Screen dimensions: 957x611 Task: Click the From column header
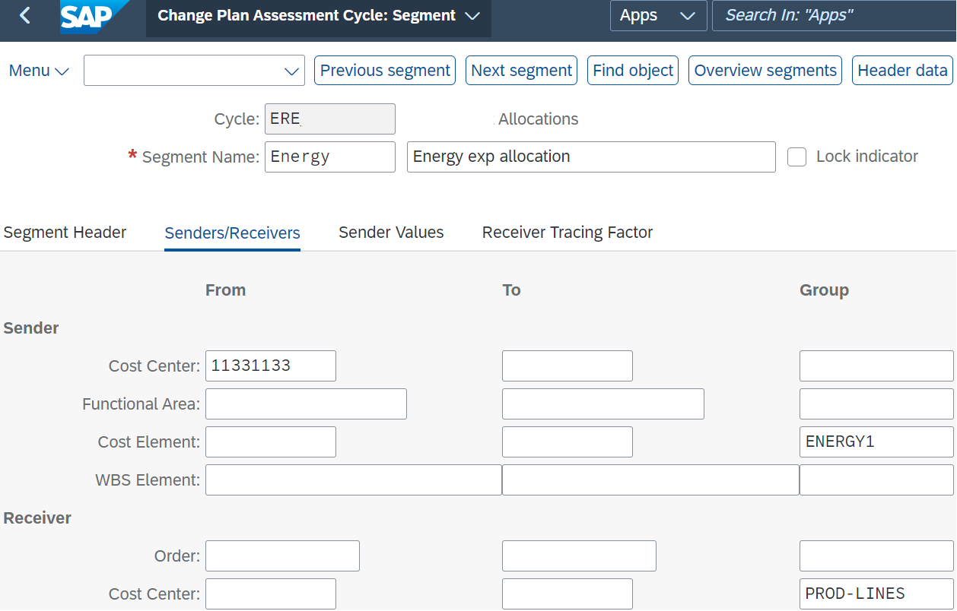coord(225,290)
